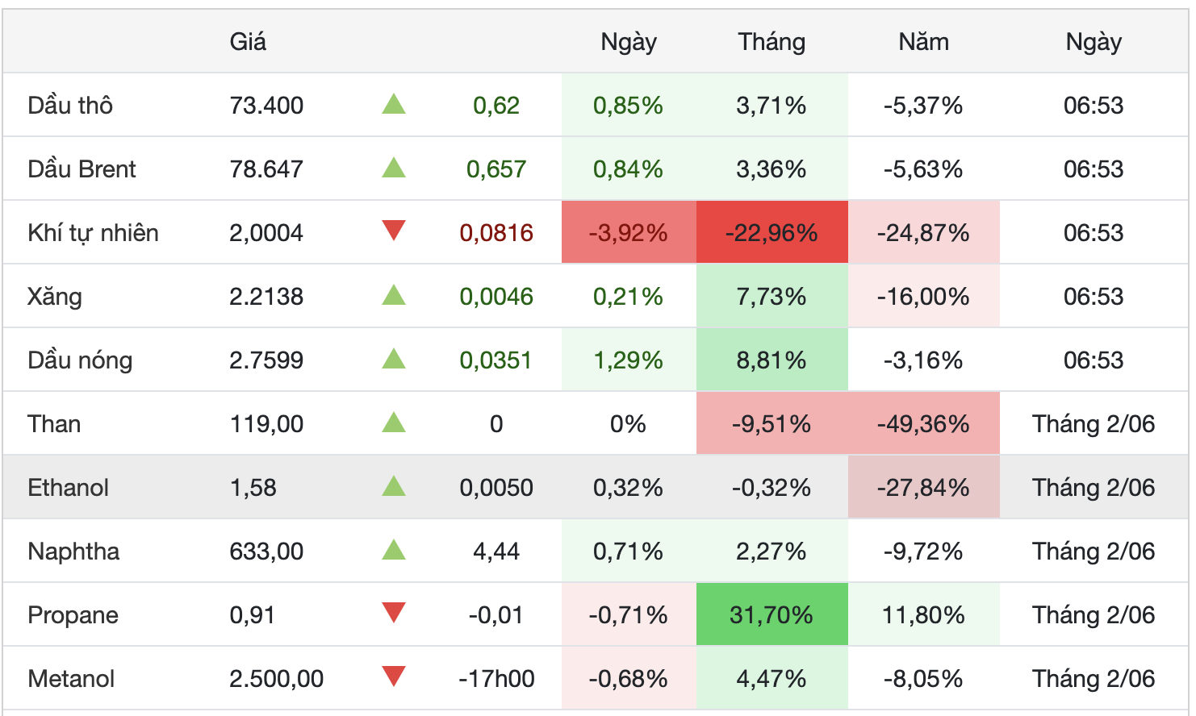Click the 1,29% daily change for Dầu nóng
The image size is (1196, 716).
point(628,360)
